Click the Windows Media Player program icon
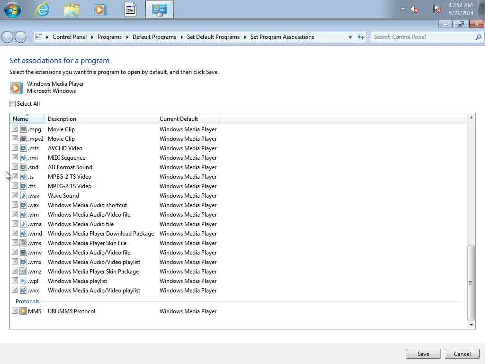This screenshot has width=485, height=364. (16, 88)
